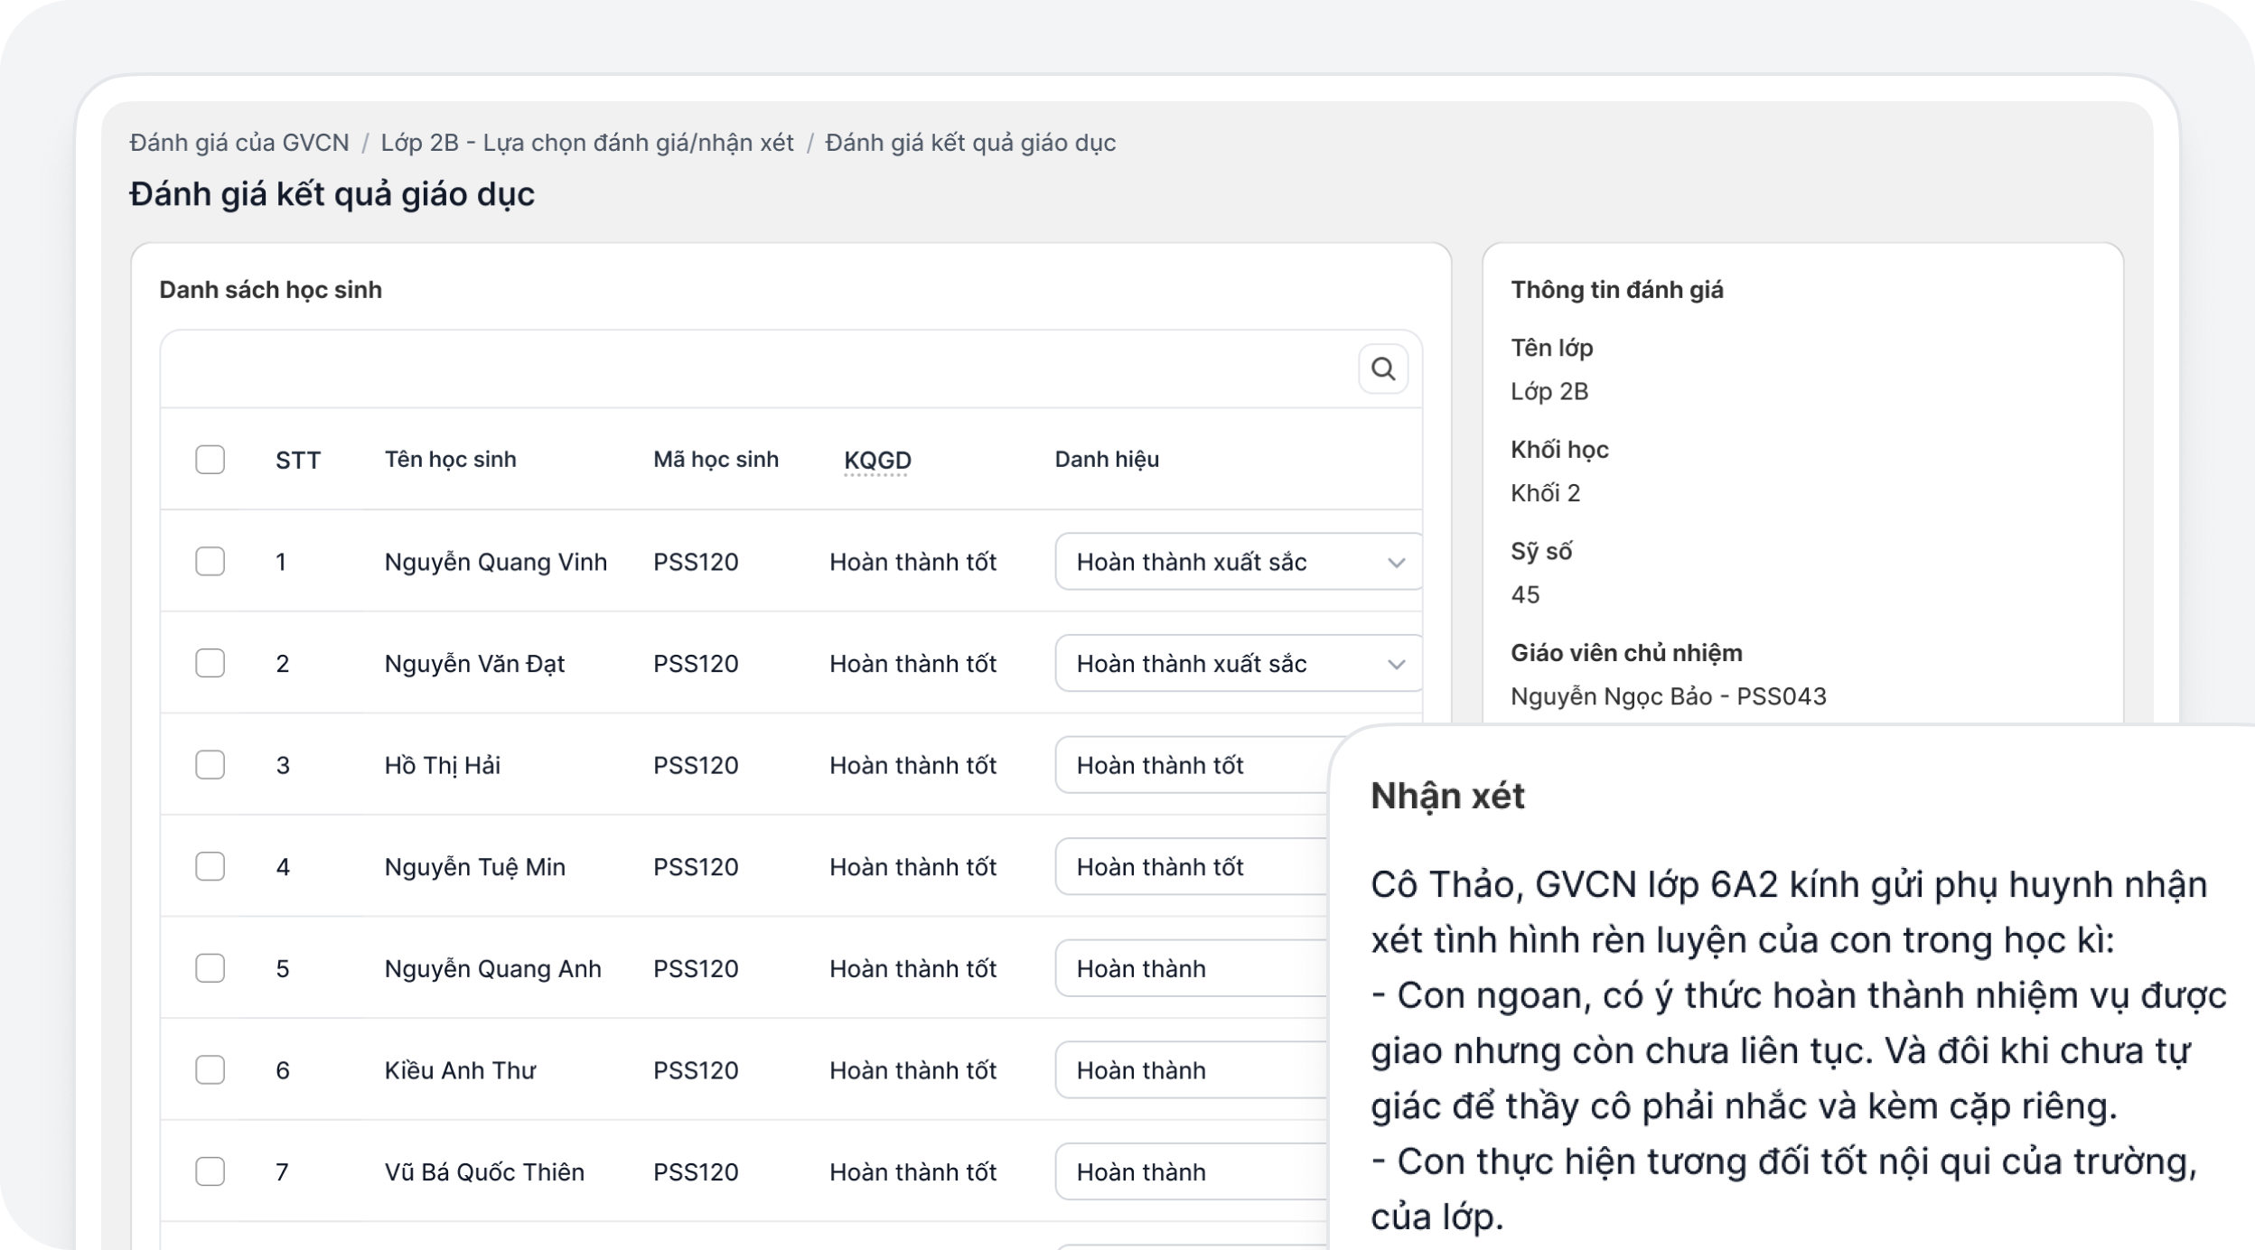2255x1250 pixels.
Task: Click student name Vũ Bá Quốc Thiên
Action: (x=484, y=1171)
